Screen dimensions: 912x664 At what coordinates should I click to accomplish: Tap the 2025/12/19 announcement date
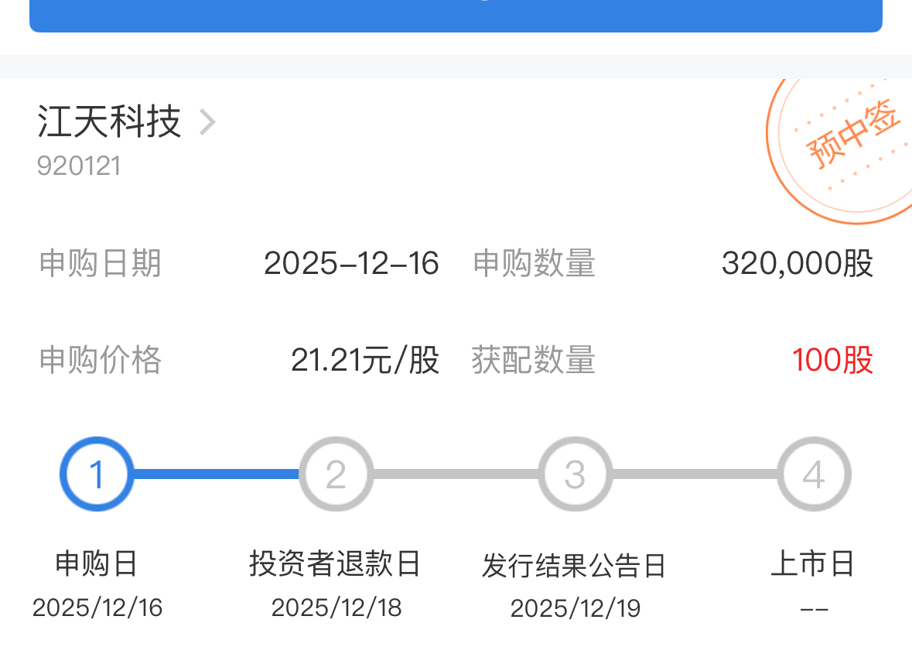coord(576,608)
